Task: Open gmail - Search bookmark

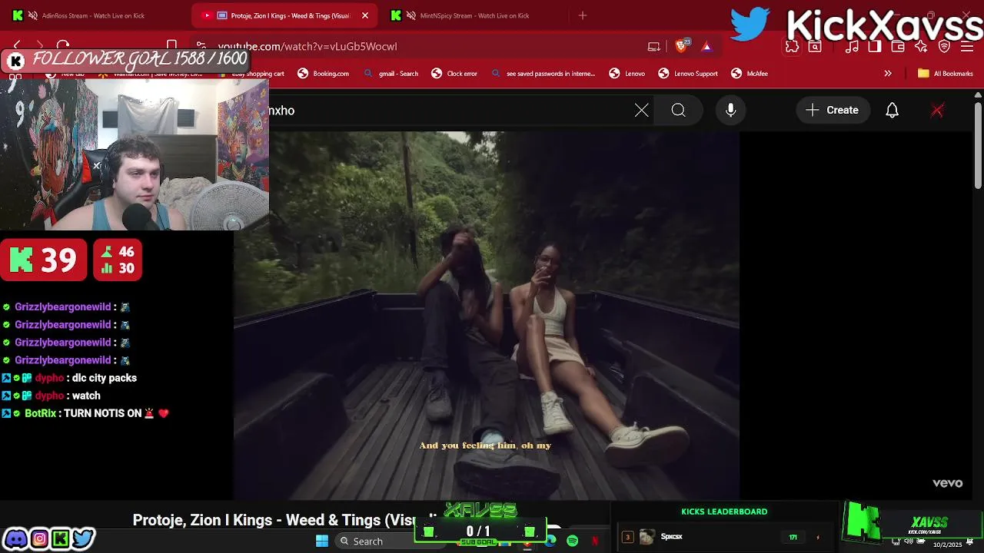Action: (x=391, y=74)
